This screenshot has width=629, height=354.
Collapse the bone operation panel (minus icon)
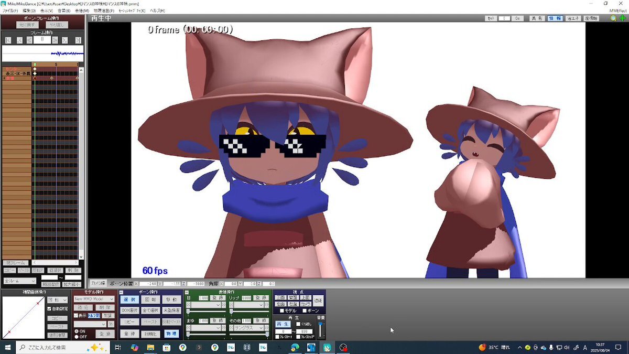pyautogui.click(x=122, y=293)
